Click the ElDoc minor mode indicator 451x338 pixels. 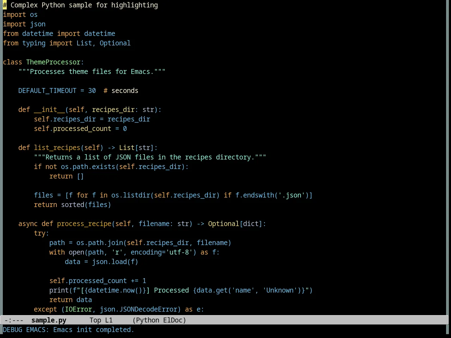click(x=173, y=320)
